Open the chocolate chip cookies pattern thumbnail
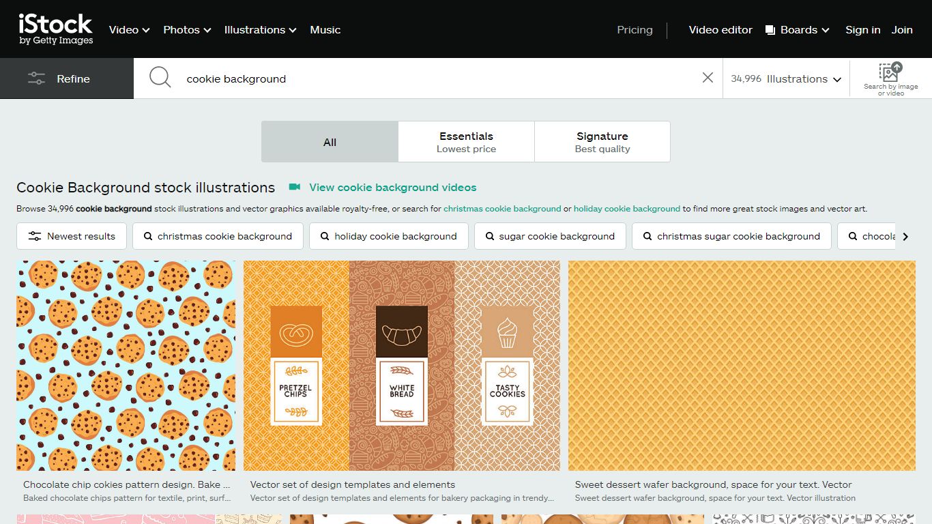The width and height of the screenshot is (932, 524). click(126, 366)
